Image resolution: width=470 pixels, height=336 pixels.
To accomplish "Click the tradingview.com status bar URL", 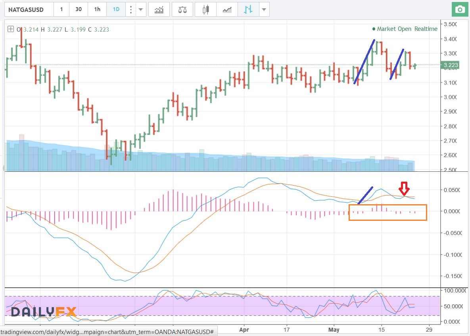I will pyautogui.click(x=107, y=332).
